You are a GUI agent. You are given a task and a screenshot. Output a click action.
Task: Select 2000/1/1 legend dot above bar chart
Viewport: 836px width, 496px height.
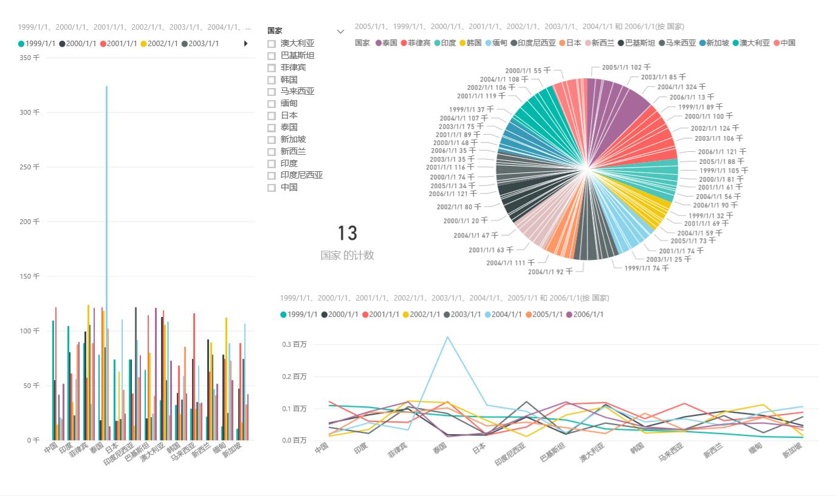(x=62, y=44)
